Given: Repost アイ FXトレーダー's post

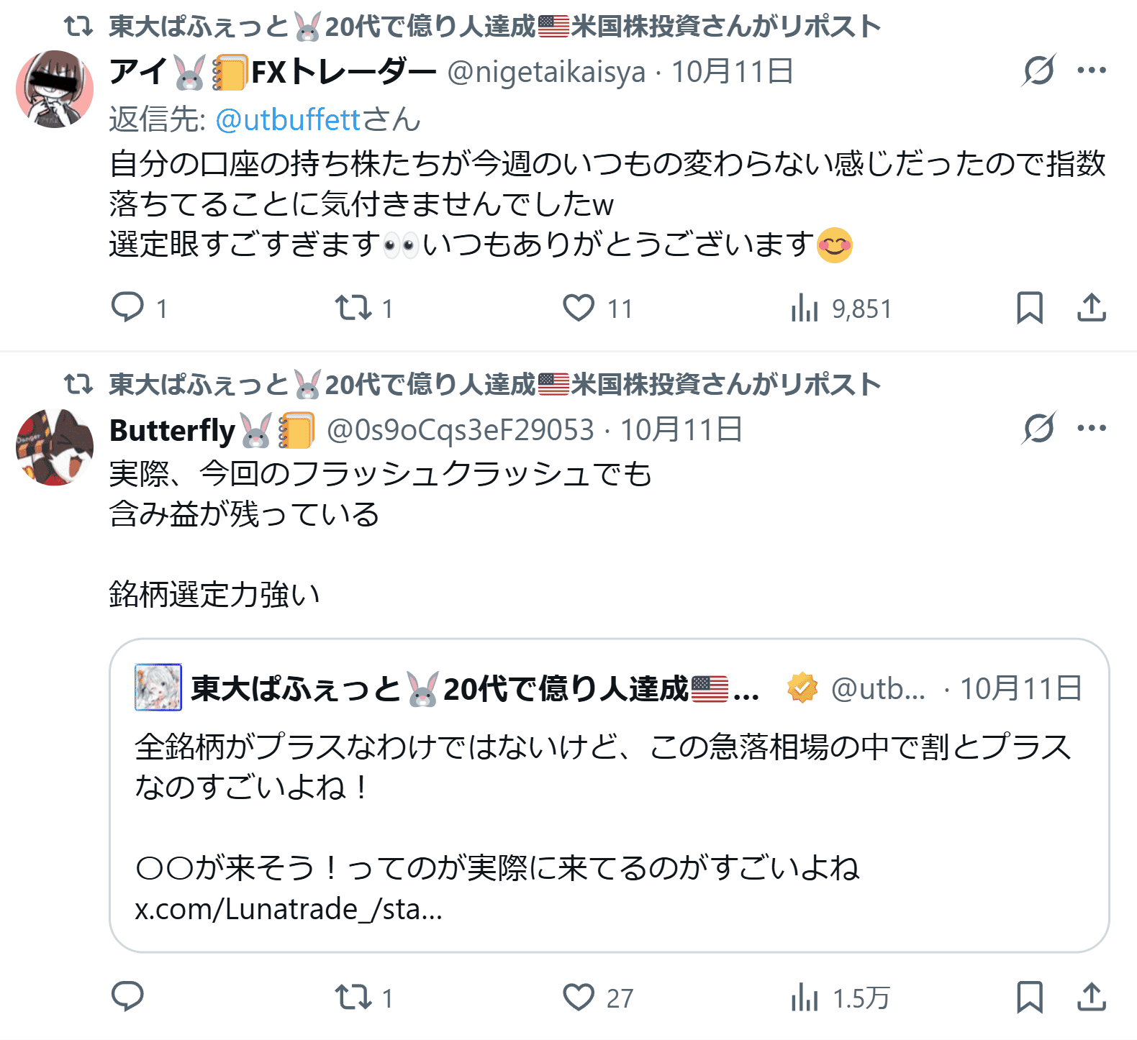Looking at the screenshot, I should click(353, 308).
